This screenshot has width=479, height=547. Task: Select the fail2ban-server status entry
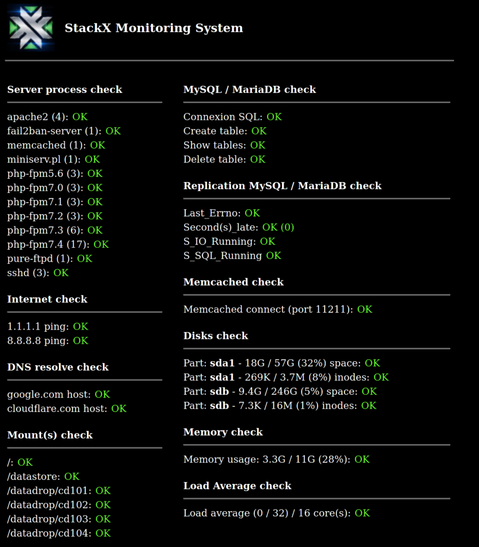[64, 131]
